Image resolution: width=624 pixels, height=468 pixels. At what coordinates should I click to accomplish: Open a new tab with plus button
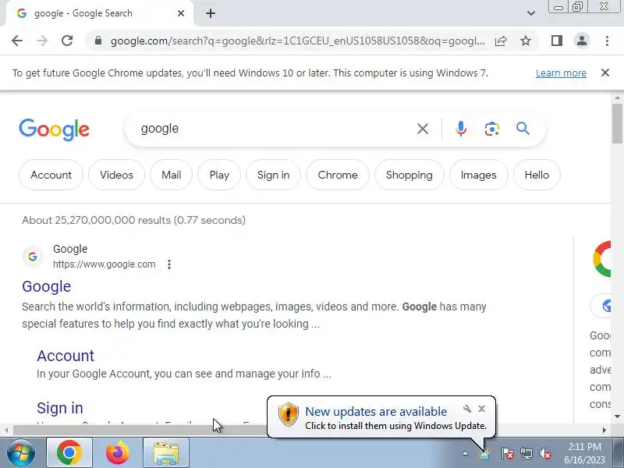point(211,13)
